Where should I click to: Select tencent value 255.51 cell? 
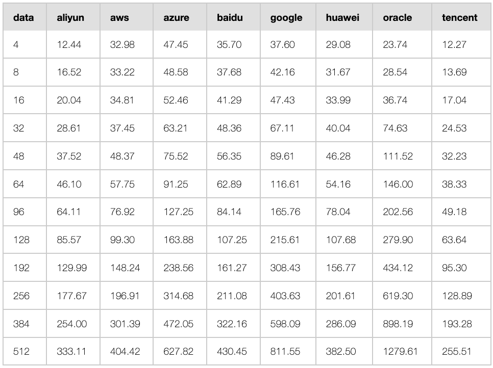(461, 351)
